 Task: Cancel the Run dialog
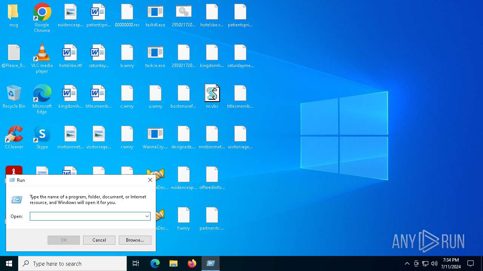(x=99, y=240)
